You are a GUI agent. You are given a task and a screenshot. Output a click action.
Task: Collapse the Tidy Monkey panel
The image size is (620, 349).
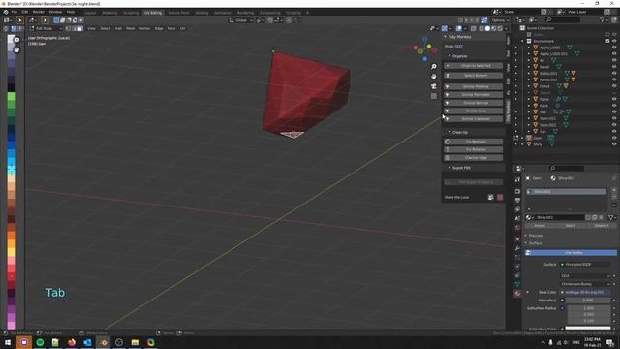445,37
